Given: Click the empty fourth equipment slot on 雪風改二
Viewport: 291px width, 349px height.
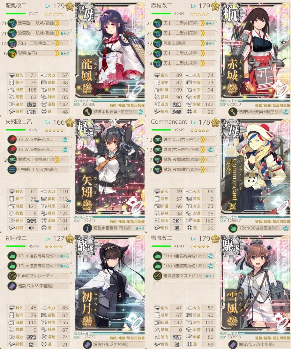Looking at the screenshot, I should tap(184, 286).
